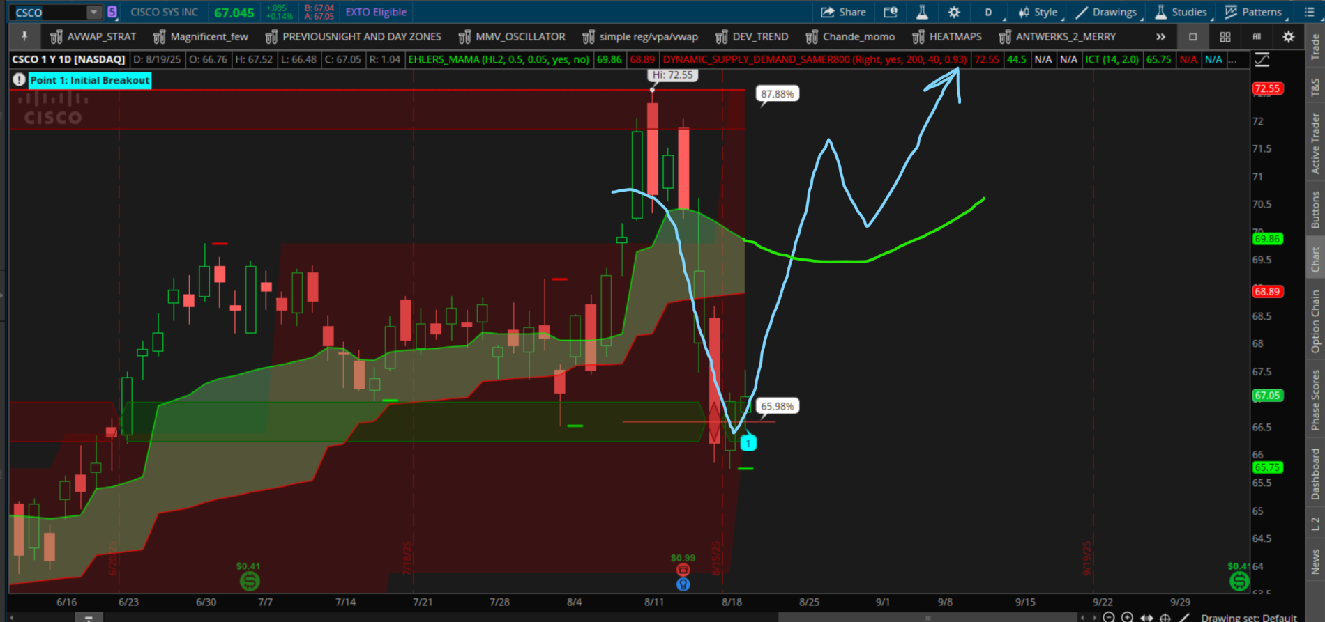The width and height of the screenshot is (1325, 622).
Task: Open the D timeframe dropdown
Action: pyautogui.click(x=990, y=12)
